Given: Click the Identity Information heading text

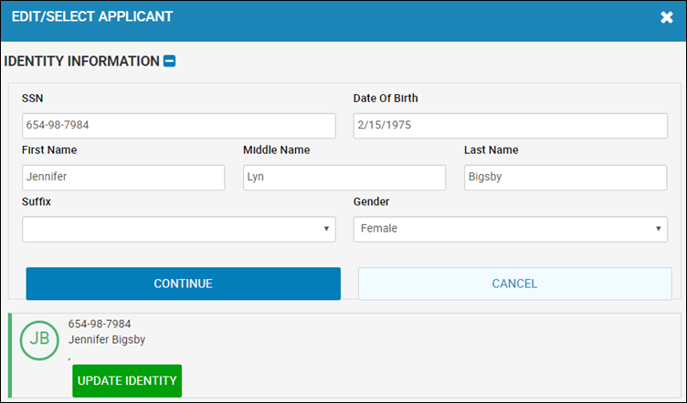Looking at the screenshot, I should (x=82, y=61).
